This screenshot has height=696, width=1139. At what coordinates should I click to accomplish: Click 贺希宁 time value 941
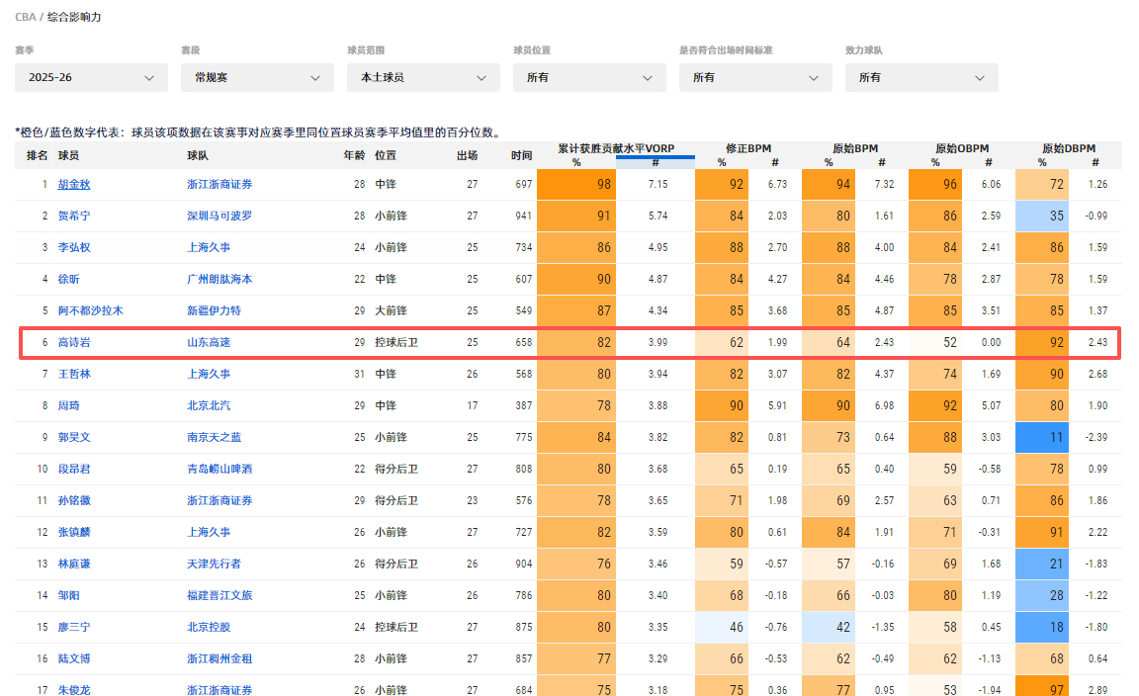[x=524, y=216]
